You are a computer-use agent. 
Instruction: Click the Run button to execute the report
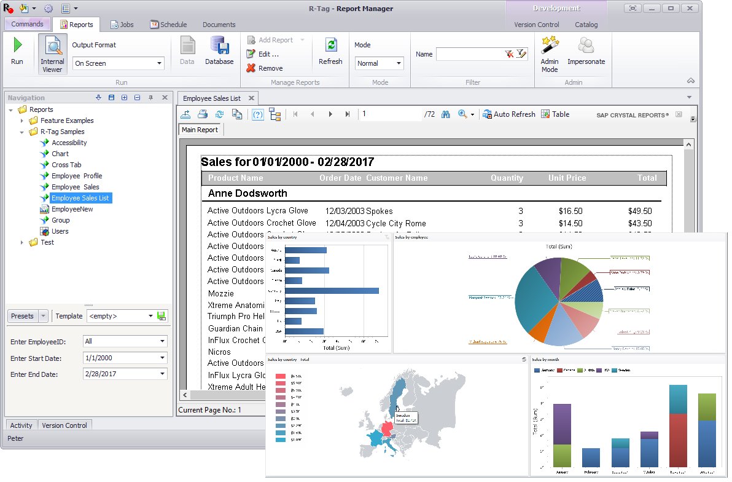click(x=17, y=53)
